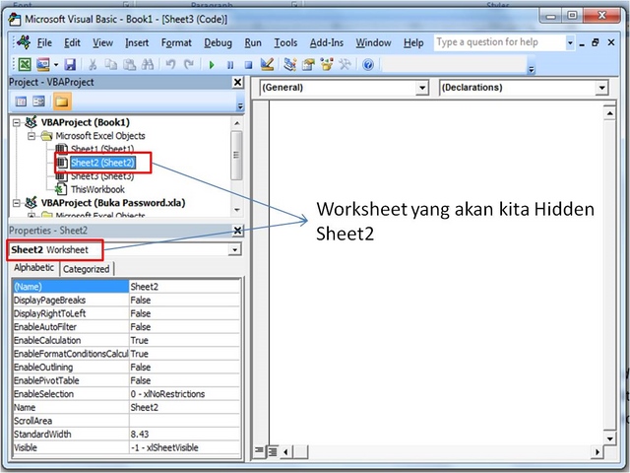630x473 pixels.
Task: Save the workbook with the floppy icon
Action: point(70,64)
